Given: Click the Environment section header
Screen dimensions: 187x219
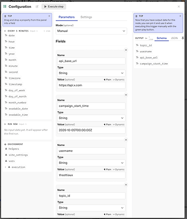Looking at the screenshot, I should tap(14, 144).
